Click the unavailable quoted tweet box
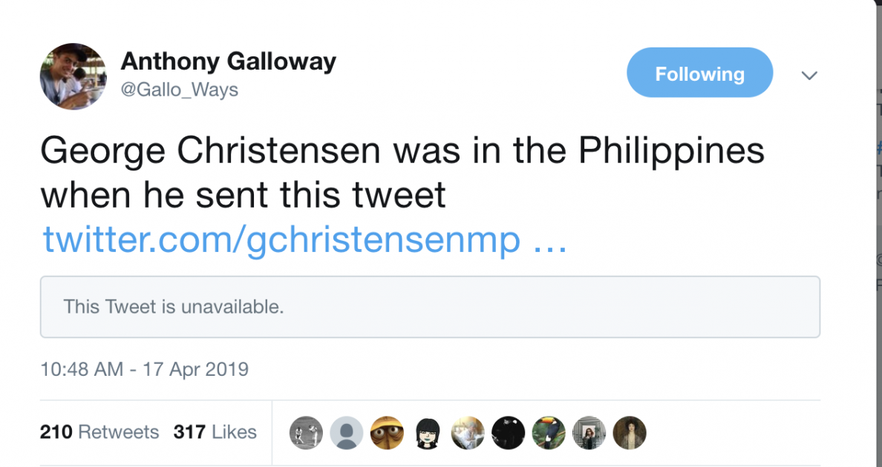Viewport: 882px width, 467px height. point(430,307)
